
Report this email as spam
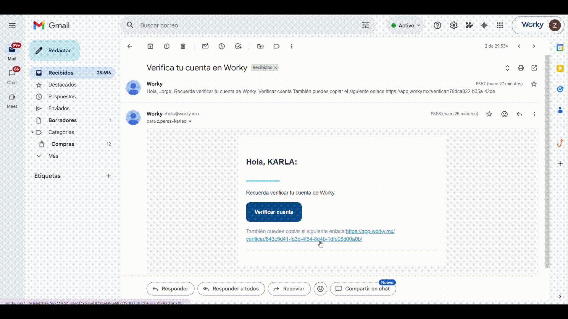[167, 46]
